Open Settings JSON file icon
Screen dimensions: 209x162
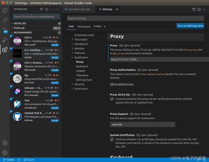[x=194, y=9]
